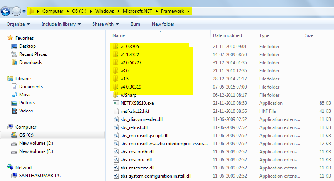334x181 pixels.
Task: Select sbs_microsoft.vsa.vb.codedomprocessor file
Action: (x=164, y=144)
